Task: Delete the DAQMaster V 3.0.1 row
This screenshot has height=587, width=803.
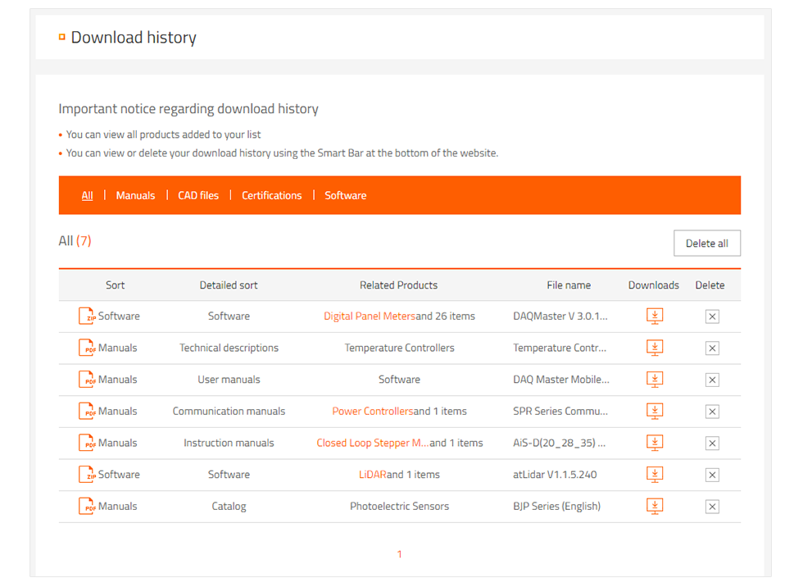Action: click(712, 316)
